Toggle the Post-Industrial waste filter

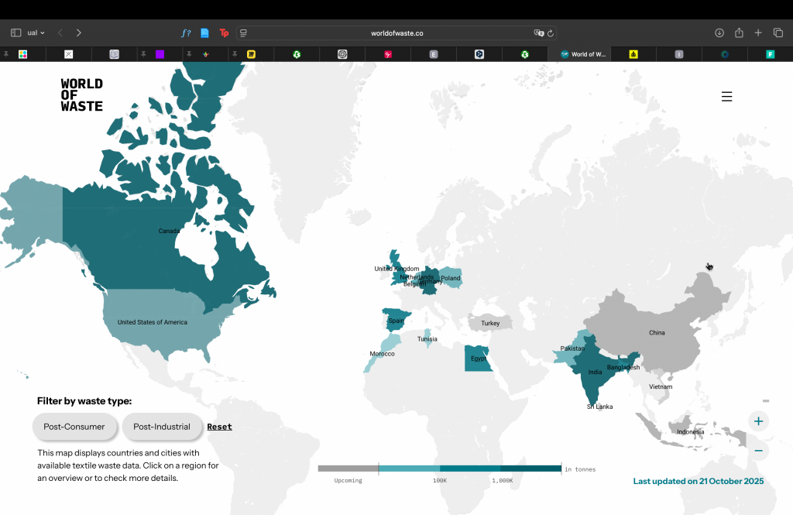coord(161,427)
